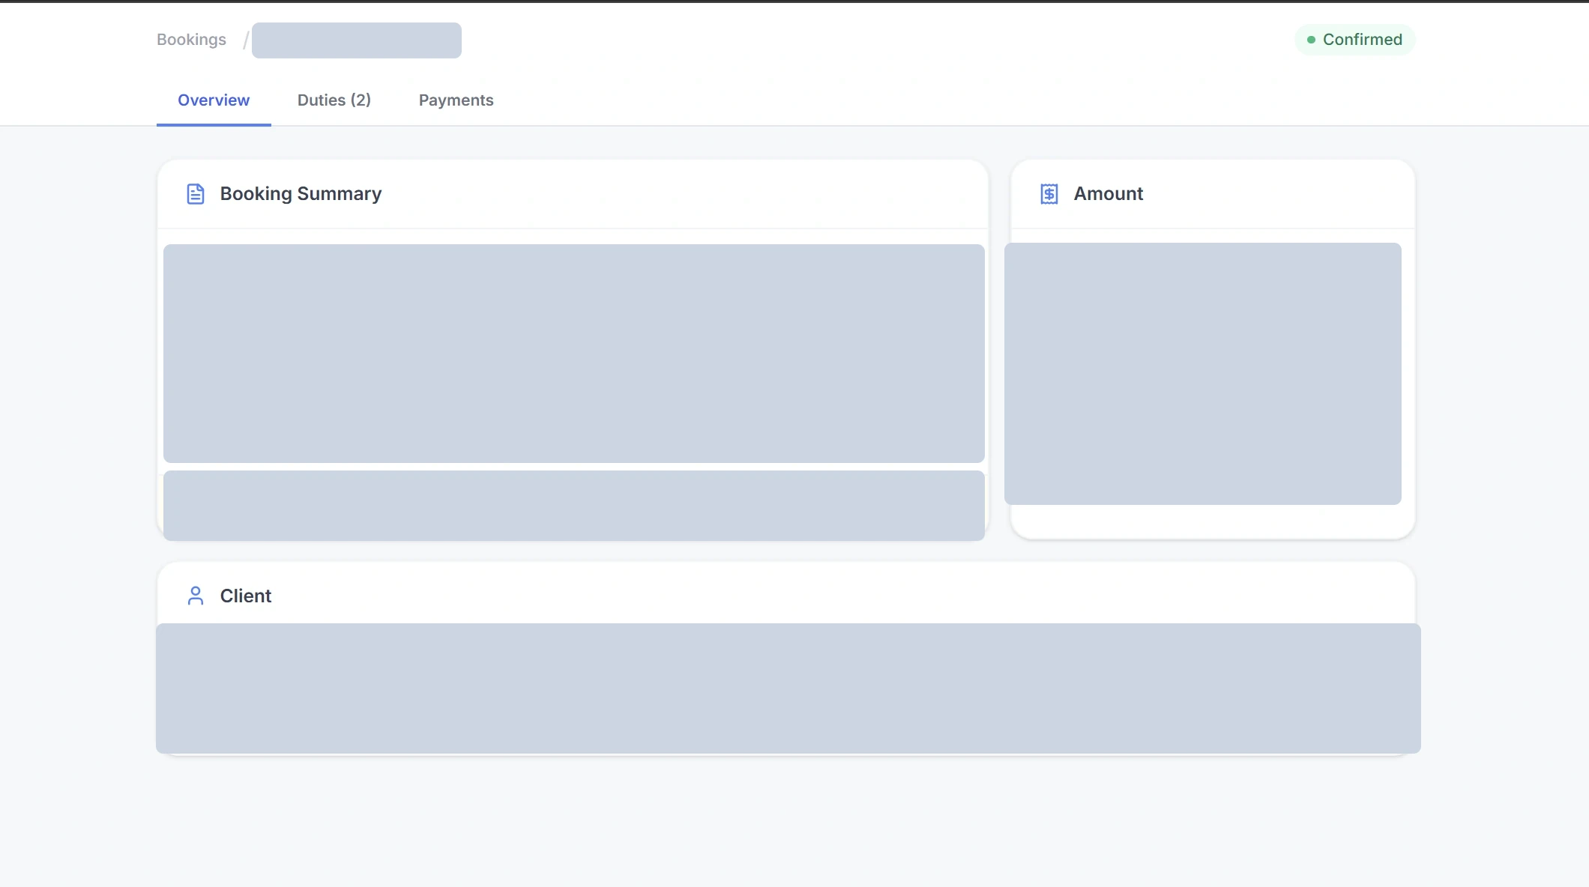Viewport: 1589px width, 887px height.
Task: Select the Booking Summary heading text
Action: pos(301,194)
